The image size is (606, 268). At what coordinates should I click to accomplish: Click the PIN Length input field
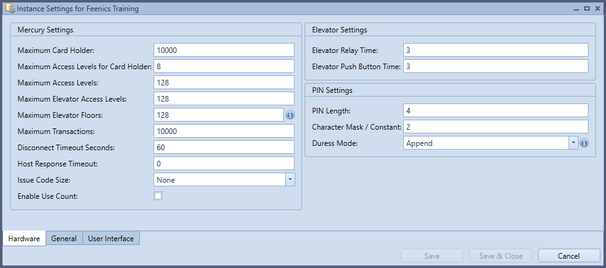tap(496, 110)
